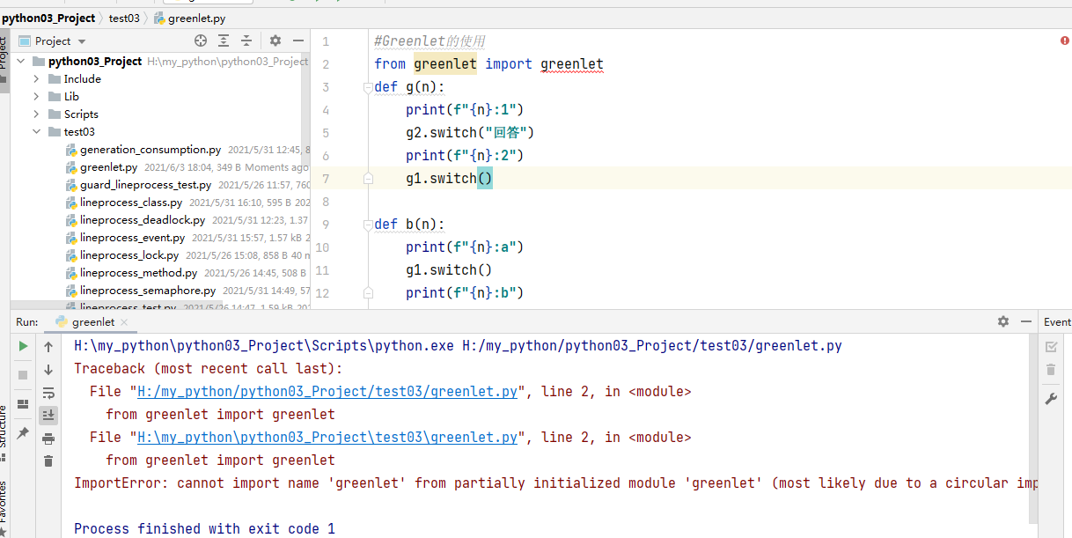Click the print(f"{n}:a") code line

(x=465, y=247)
